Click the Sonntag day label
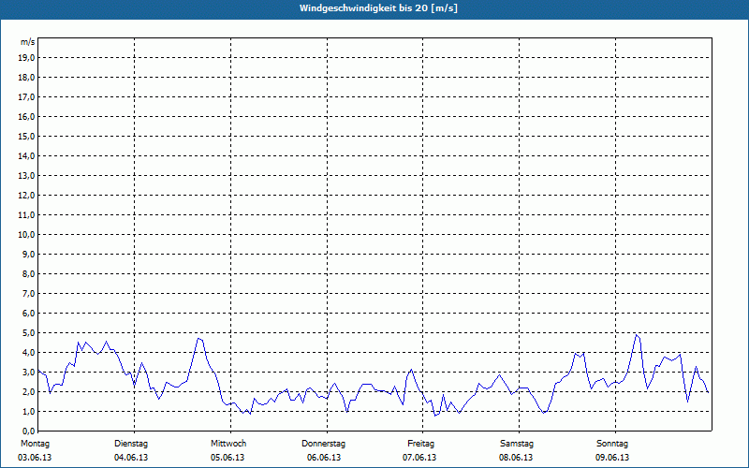The width and height of the screenshot is (749, 468). (x=612, y=444)
